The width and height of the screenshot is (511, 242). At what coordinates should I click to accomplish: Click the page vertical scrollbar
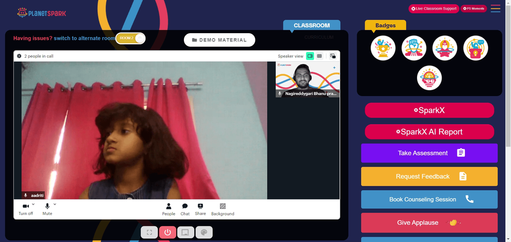click(508, 75)
